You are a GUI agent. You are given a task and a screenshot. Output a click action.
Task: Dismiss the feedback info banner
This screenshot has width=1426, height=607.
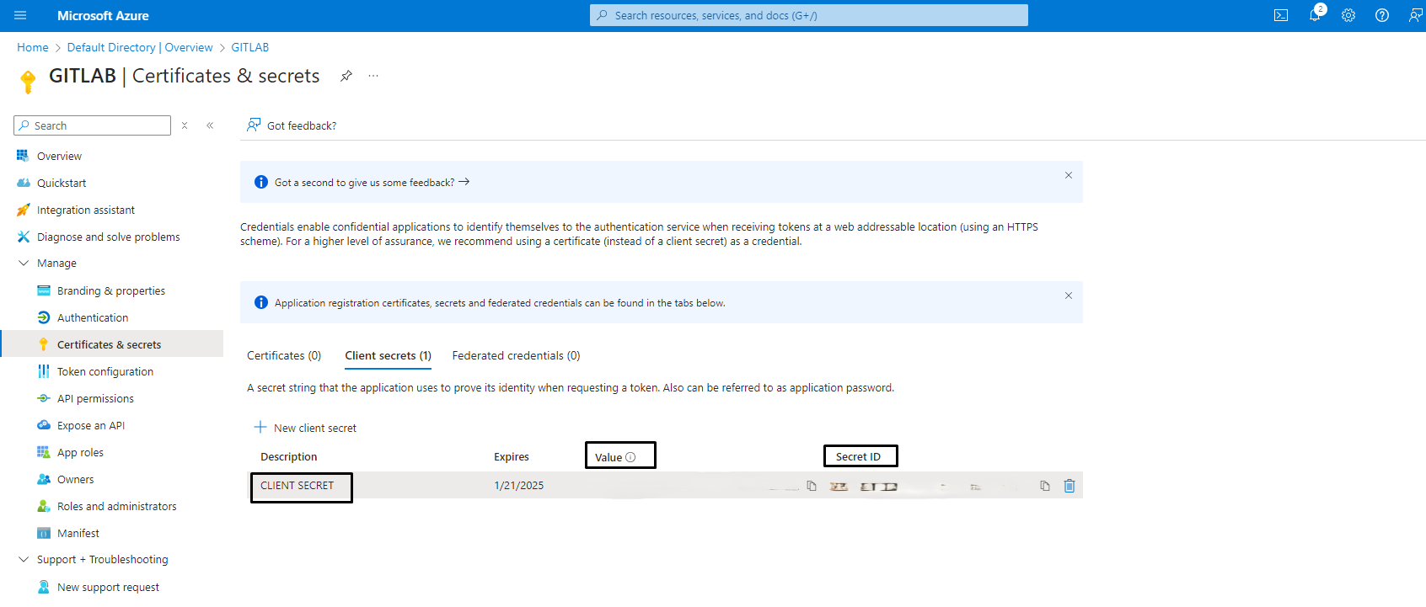[1068, 175]
